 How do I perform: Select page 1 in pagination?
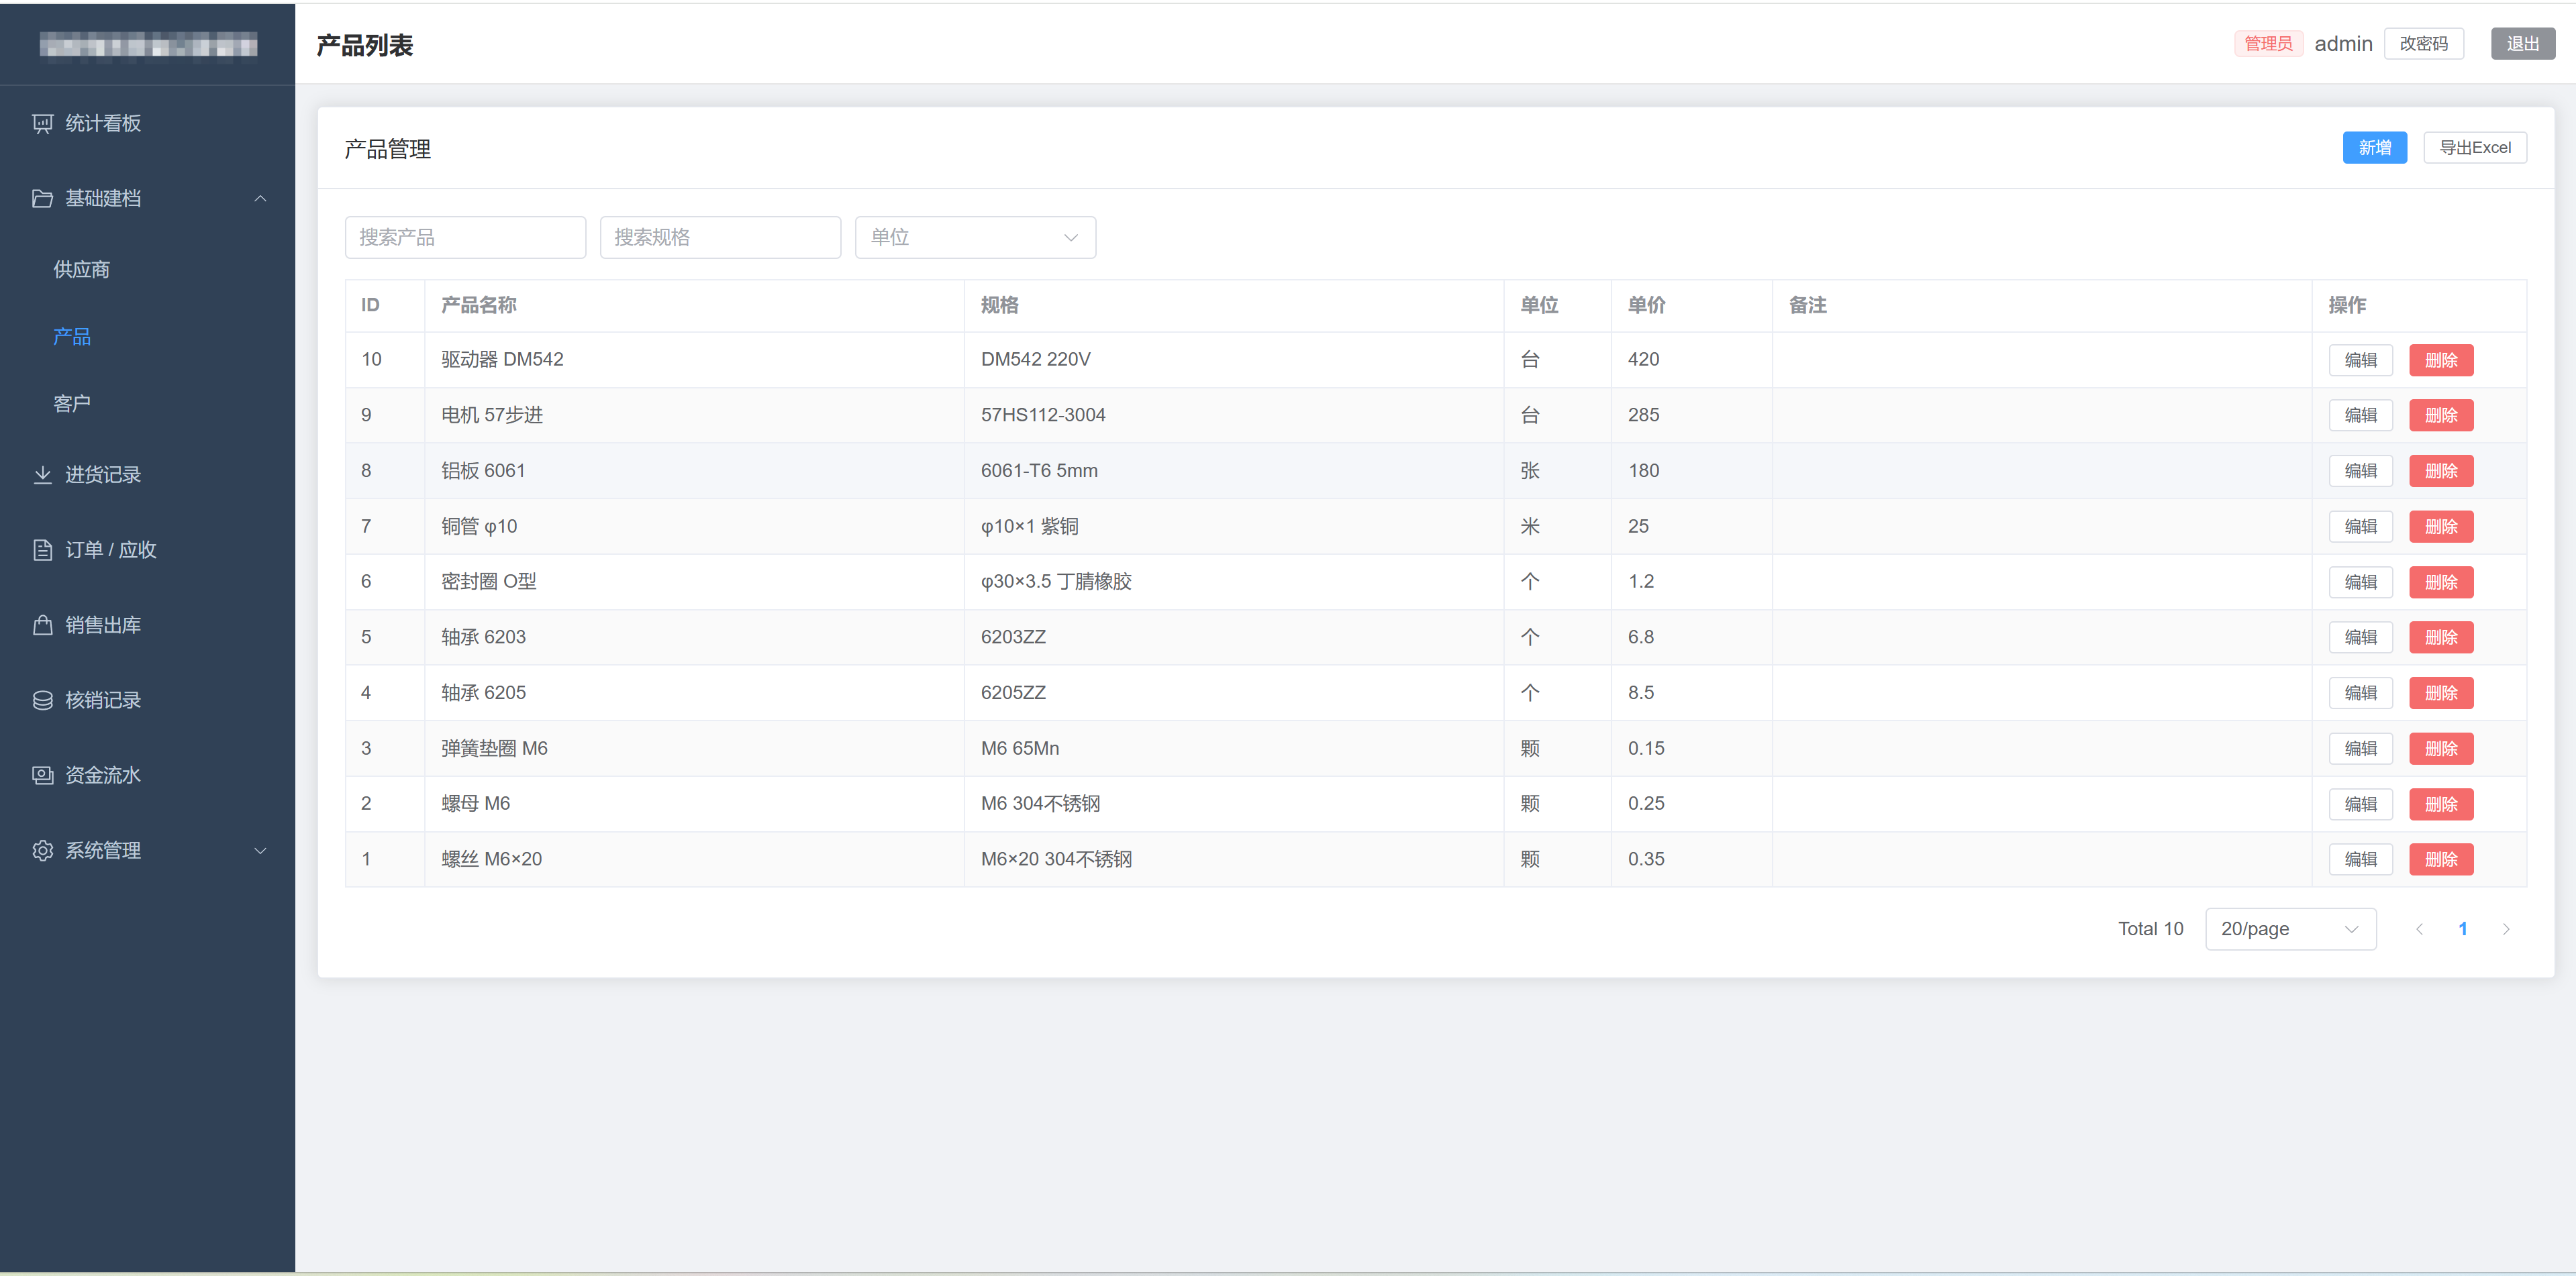[2462, 928]
